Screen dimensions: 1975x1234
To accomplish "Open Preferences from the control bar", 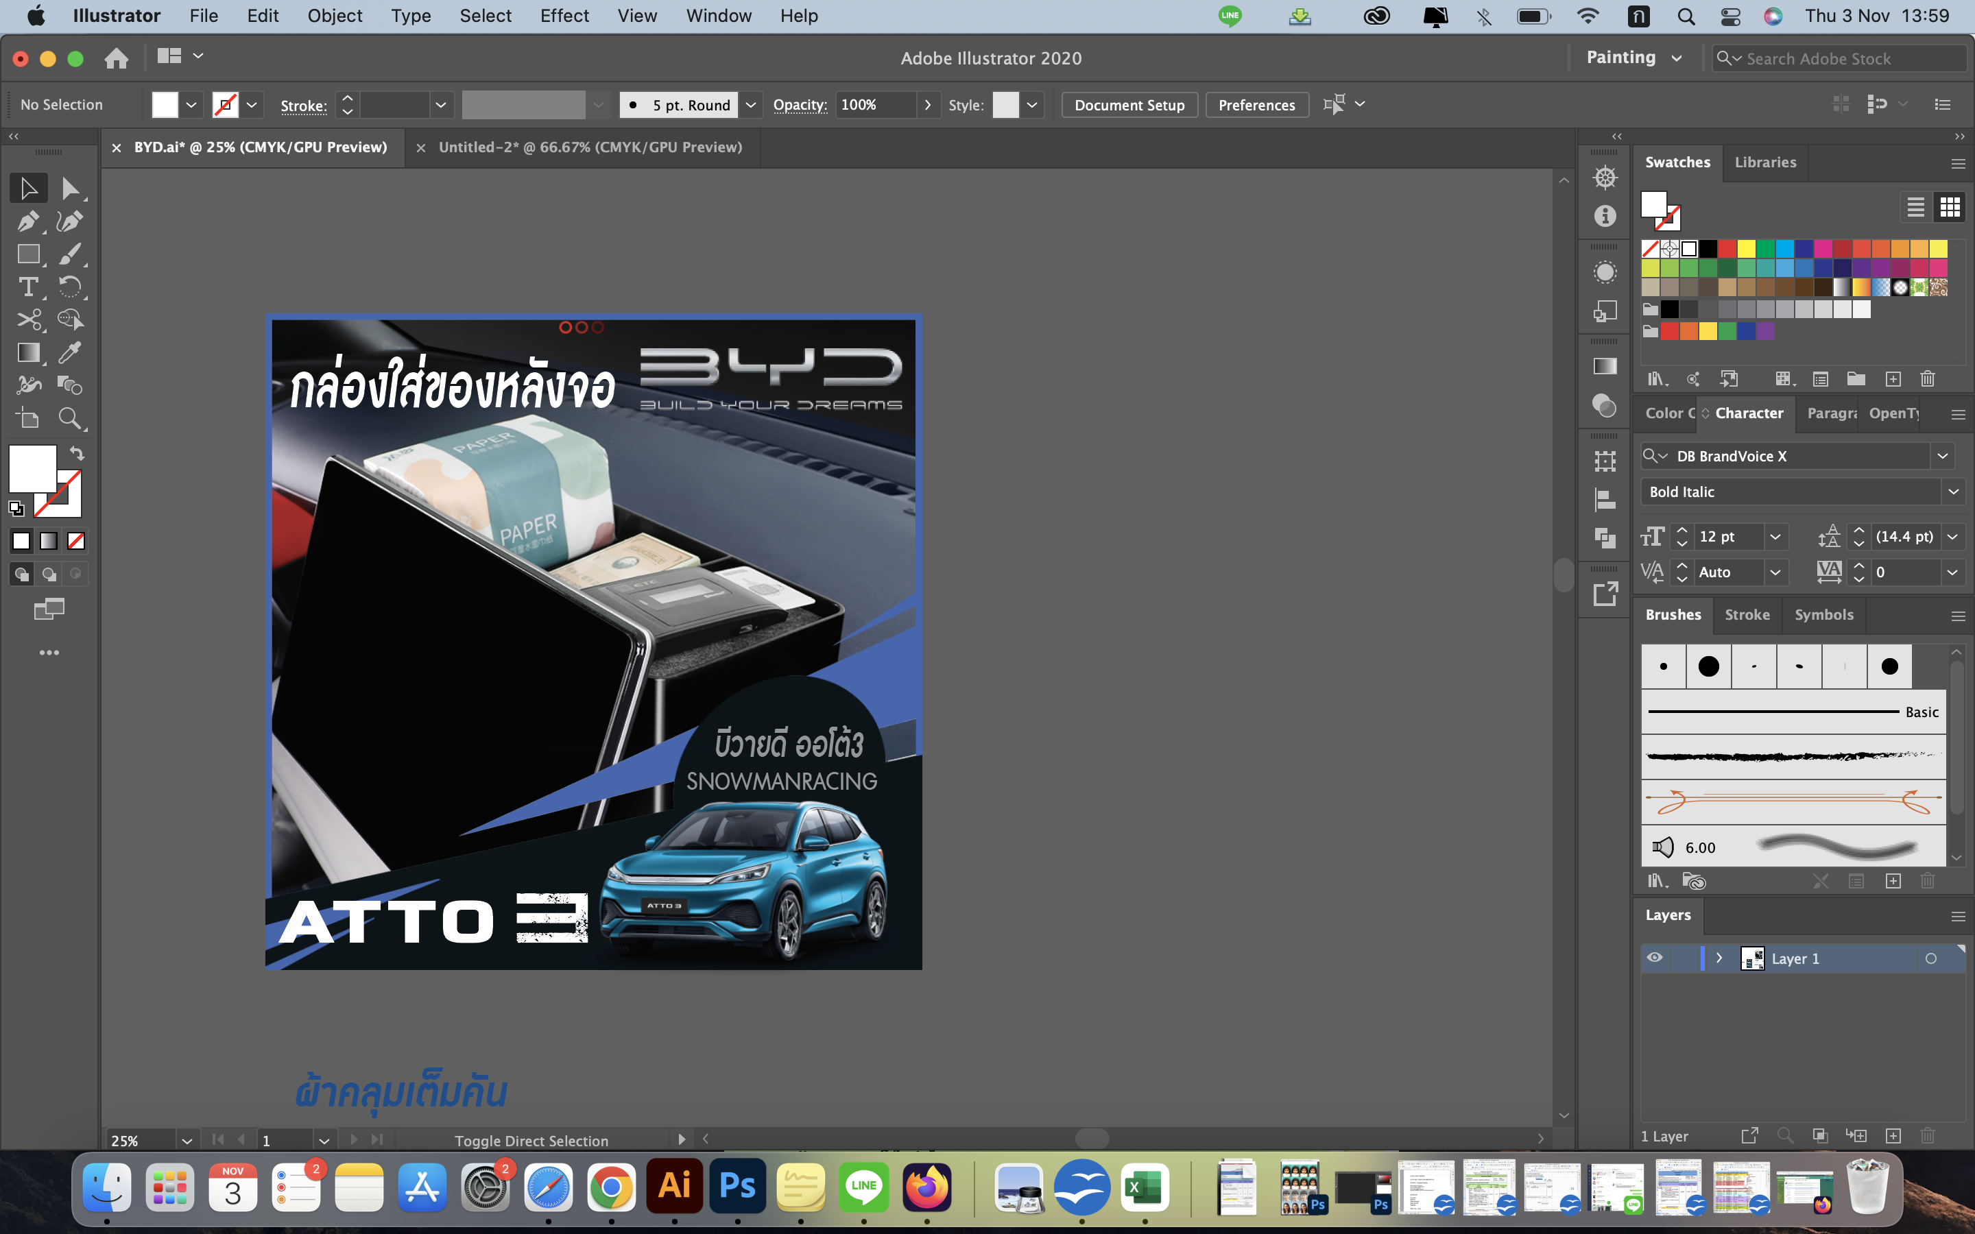I will [x=1257, y=104].
